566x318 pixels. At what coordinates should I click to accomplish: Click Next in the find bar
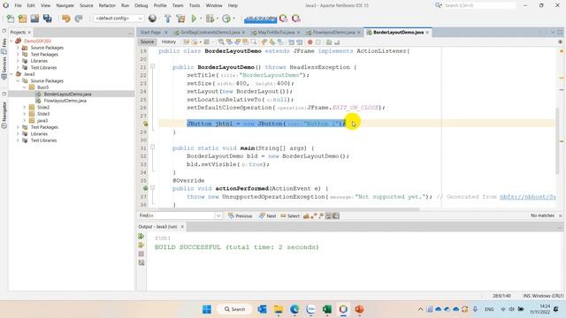[x=267, y=216]
